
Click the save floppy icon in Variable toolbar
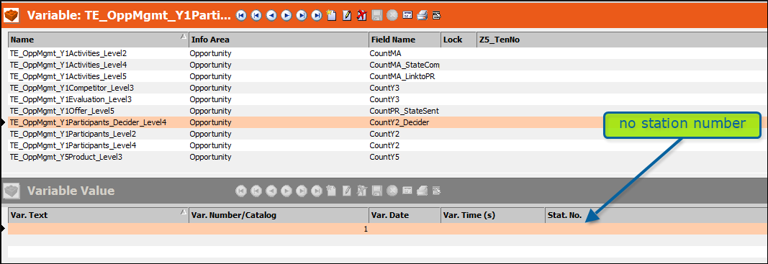(x=376, y=16)
